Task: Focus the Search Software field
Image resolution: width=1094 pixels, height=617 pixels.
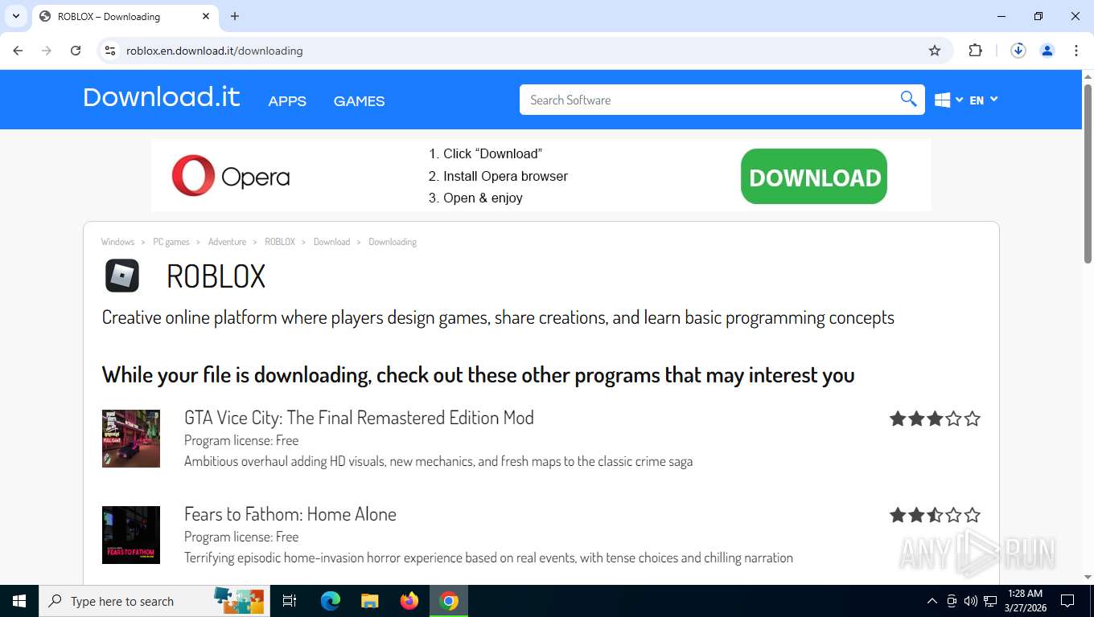Action: click(708, 100)
